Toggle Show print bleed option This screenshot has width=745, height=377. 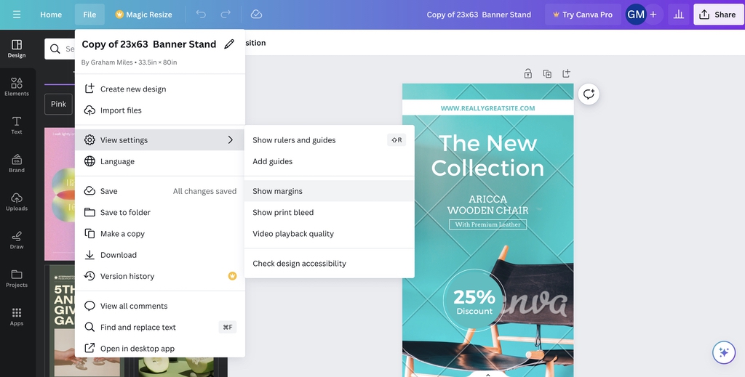330,212
